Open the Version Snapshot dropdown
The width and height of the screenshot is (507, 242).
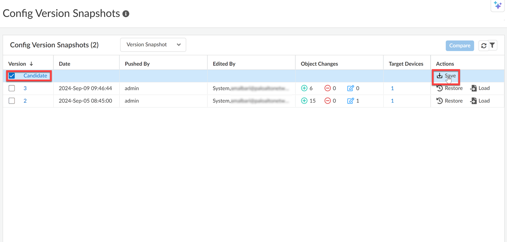(x=153, y=45)
